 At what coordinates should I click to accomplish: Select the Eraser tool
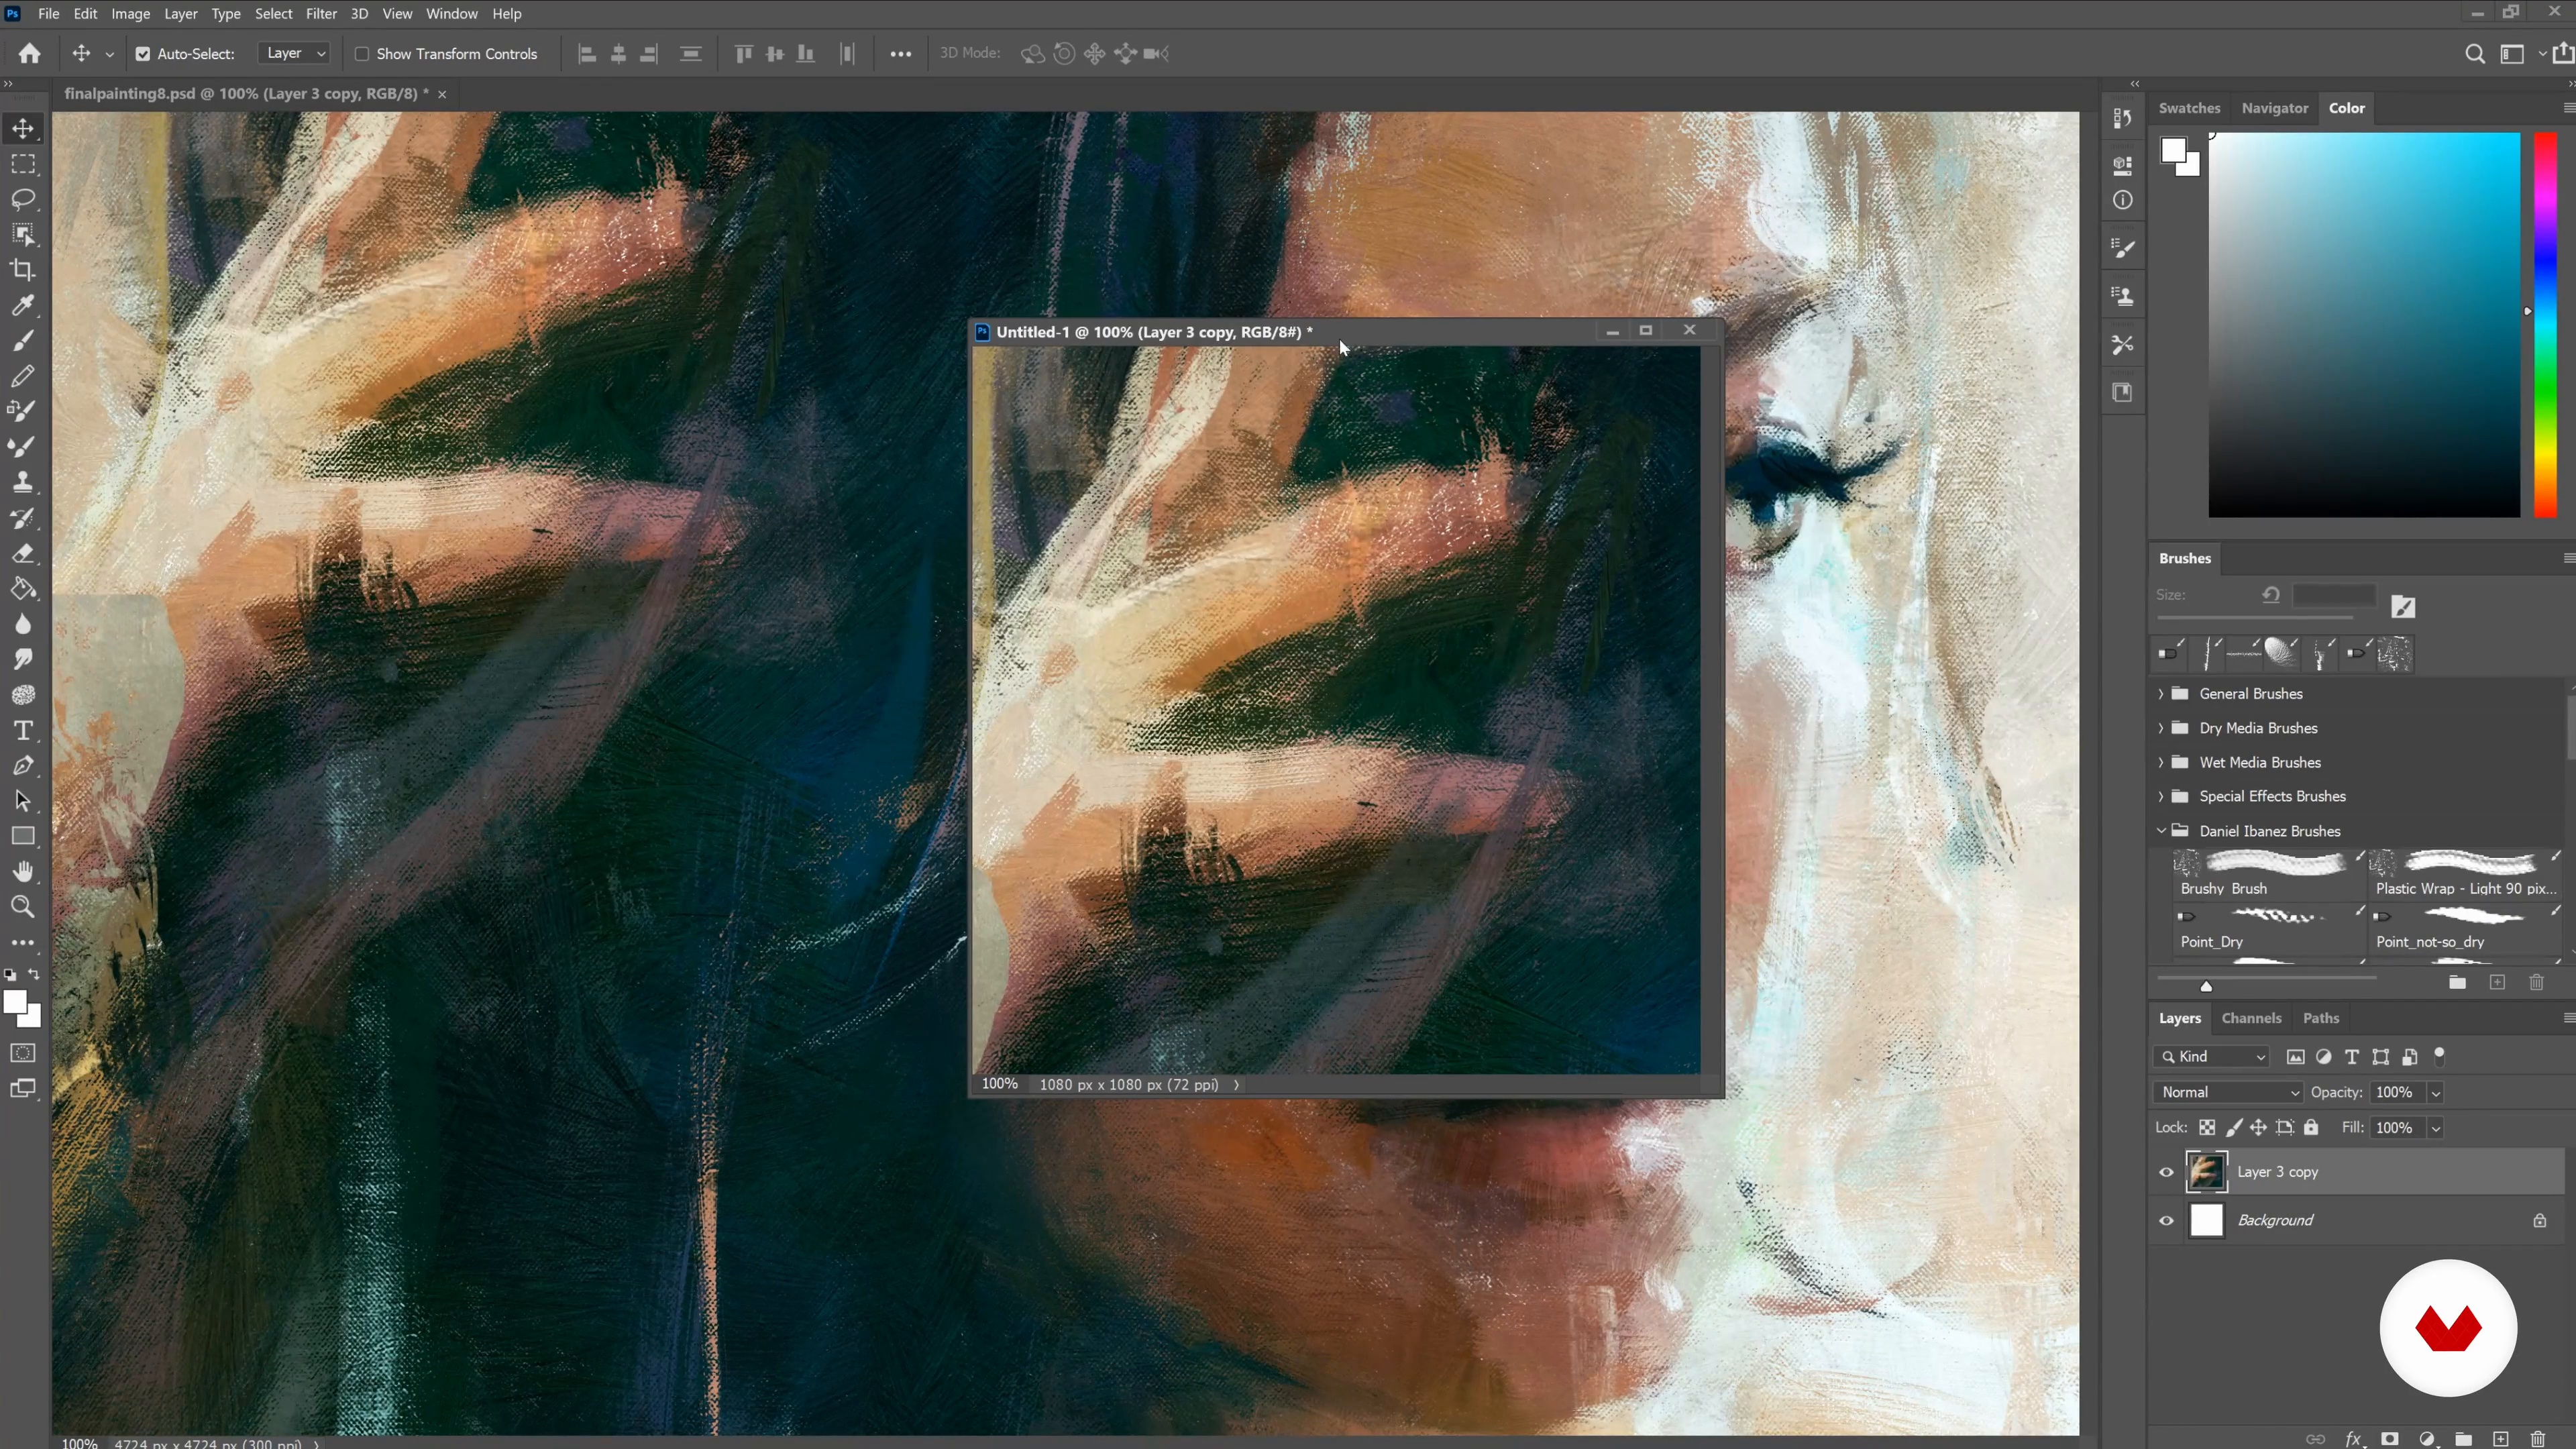23,553
